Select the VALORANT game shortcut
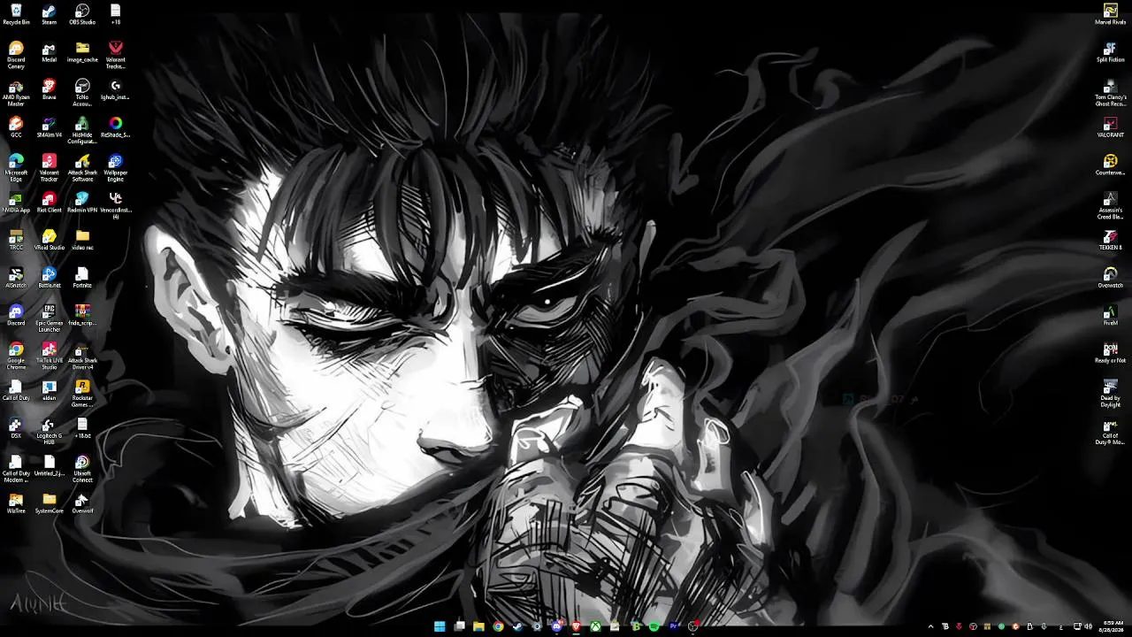Image resolution: width=1132 pixels, height=637 pixels. pyautogui.click(x=1111, y=127)
